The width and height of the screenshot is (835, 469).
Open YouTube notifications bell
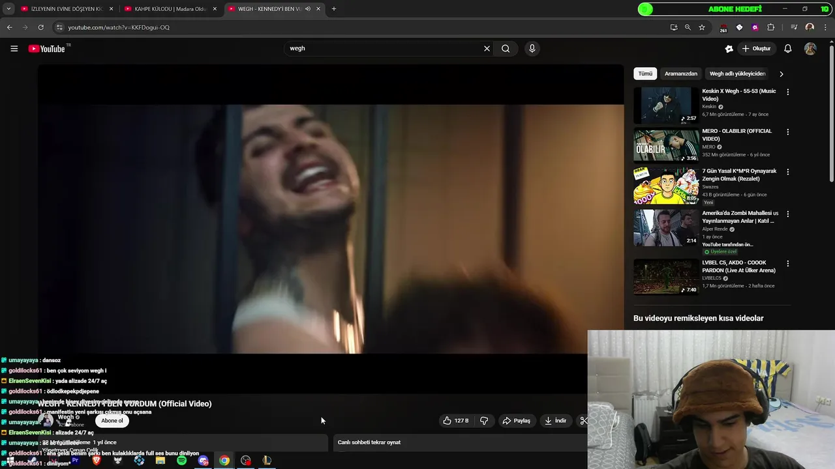788,49
